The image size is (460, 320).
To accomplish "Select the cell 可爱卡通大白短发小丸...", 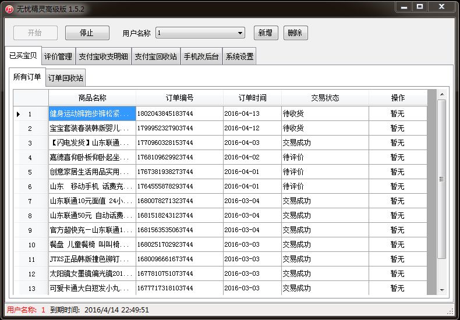I will pyautogui.click(x=92, y=289).
